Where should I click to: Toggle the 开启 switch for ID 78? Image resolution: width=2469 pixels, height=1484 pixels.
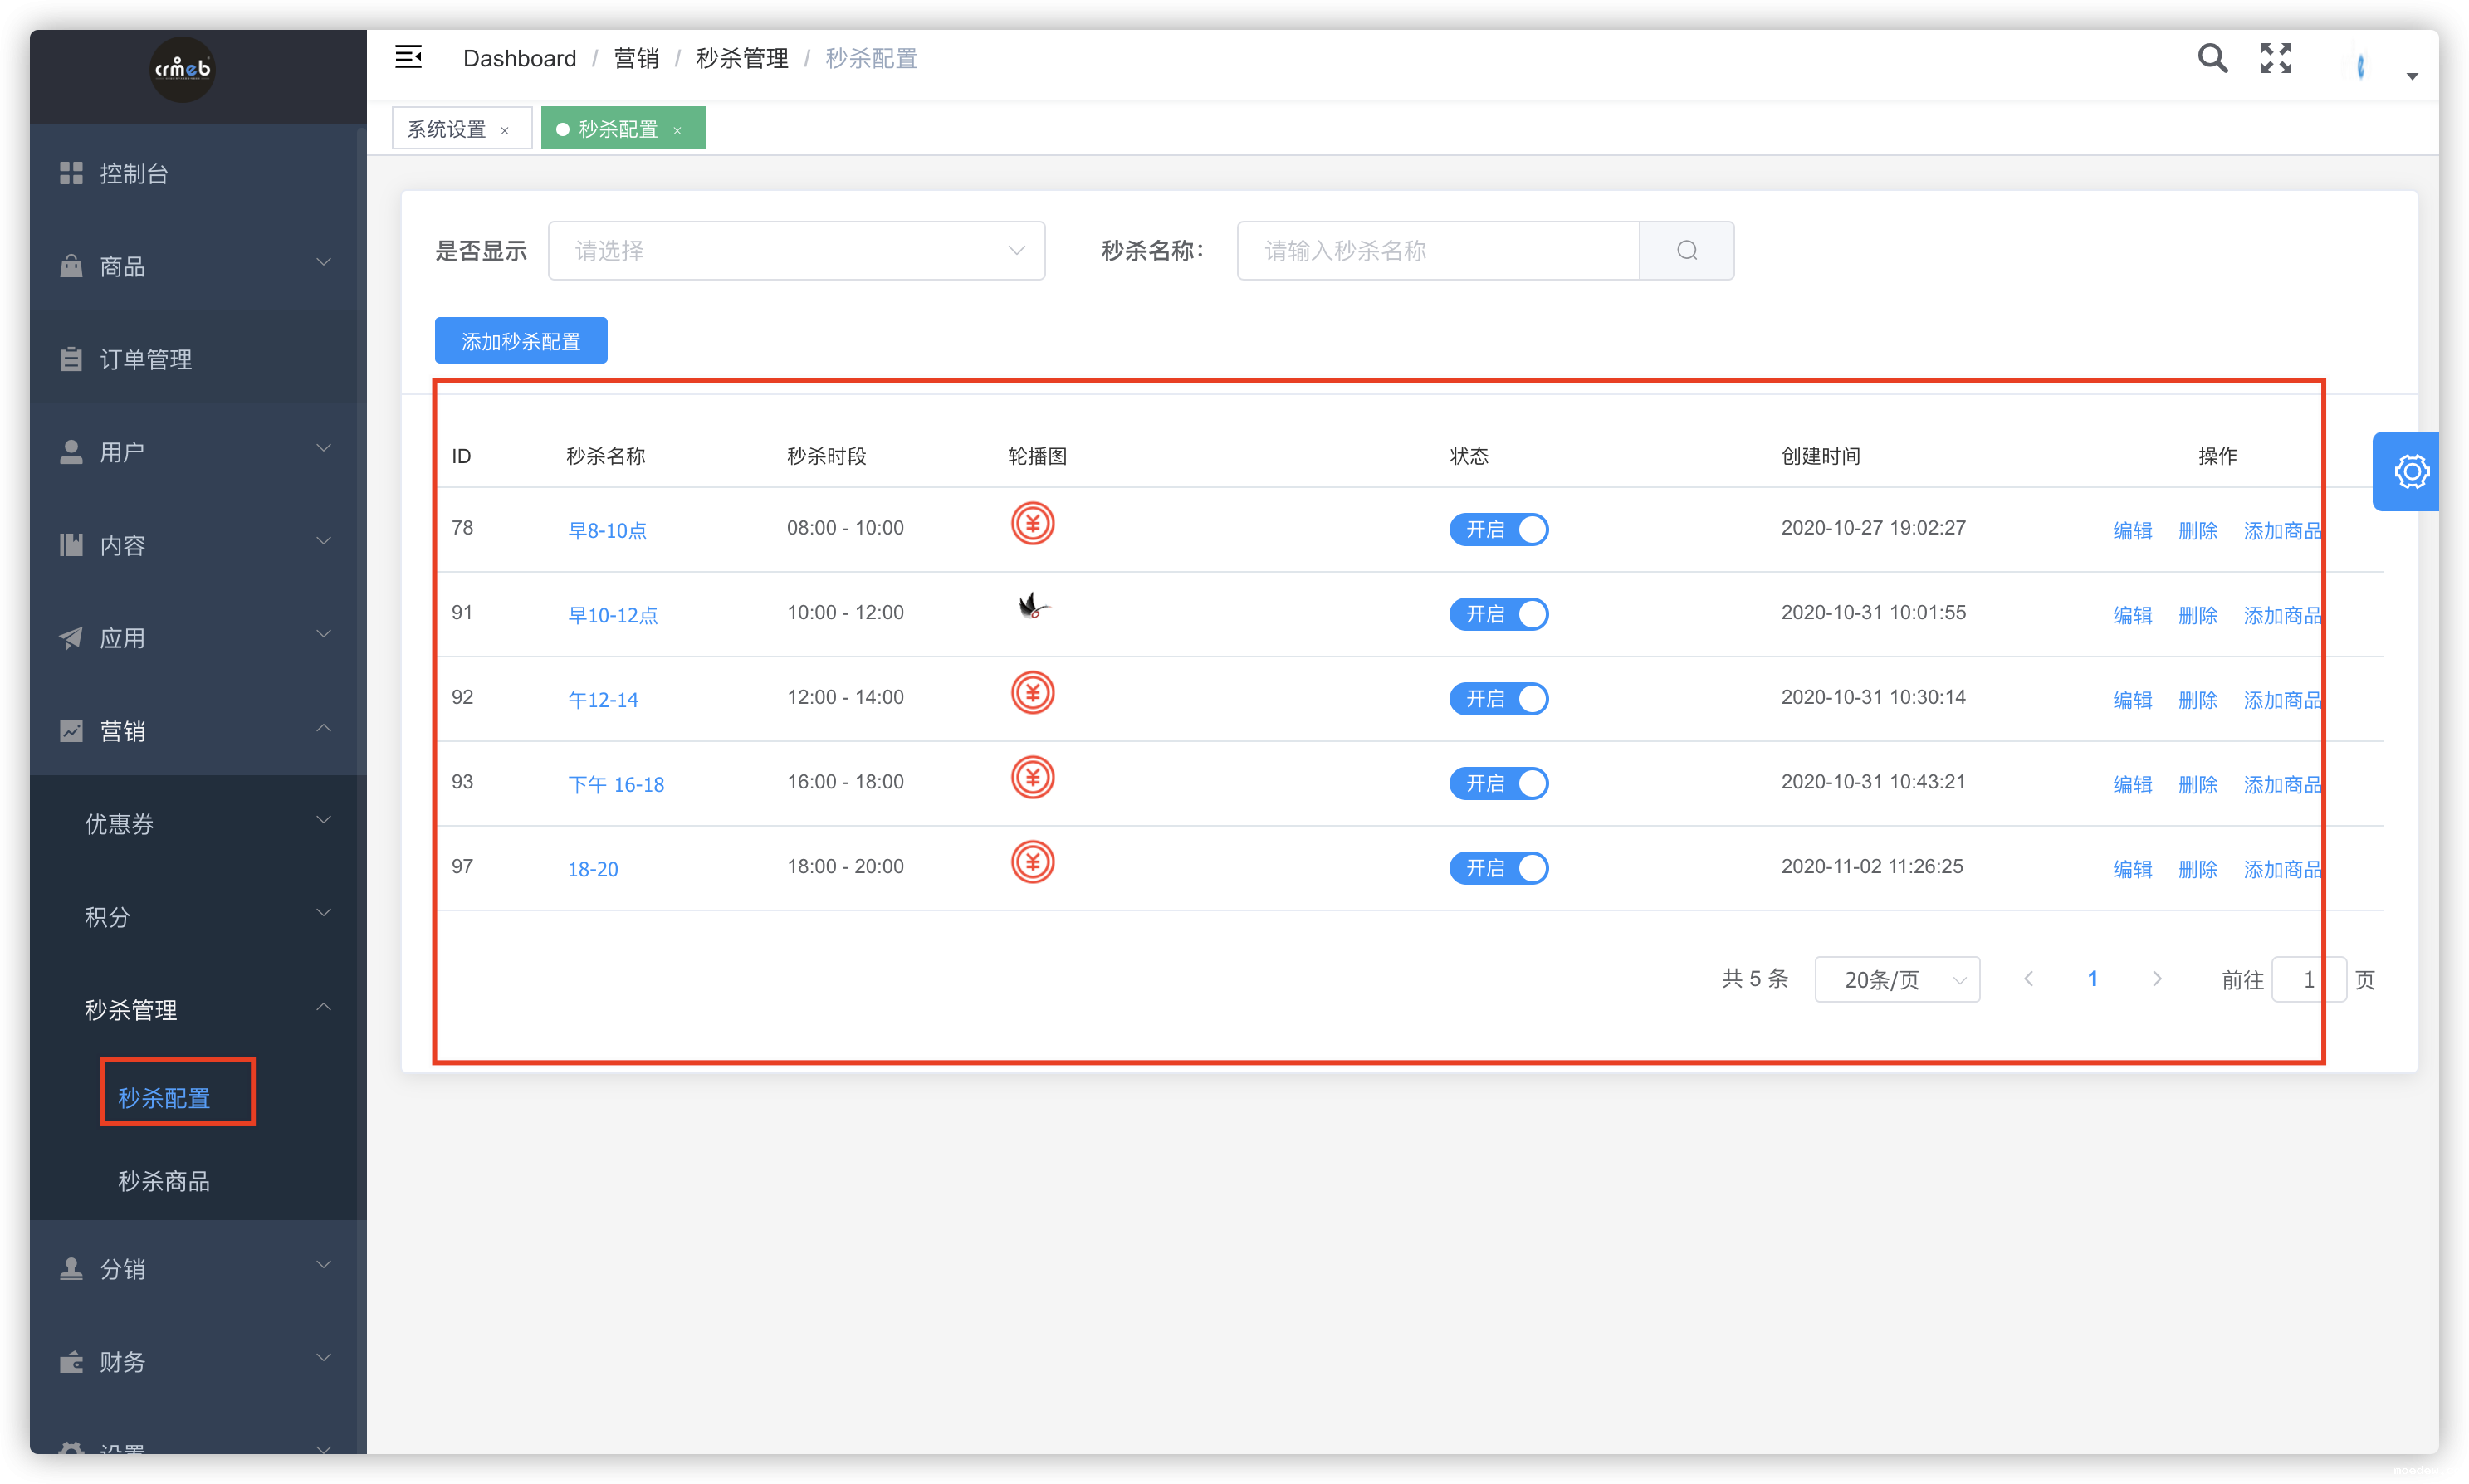(1498, 529)
